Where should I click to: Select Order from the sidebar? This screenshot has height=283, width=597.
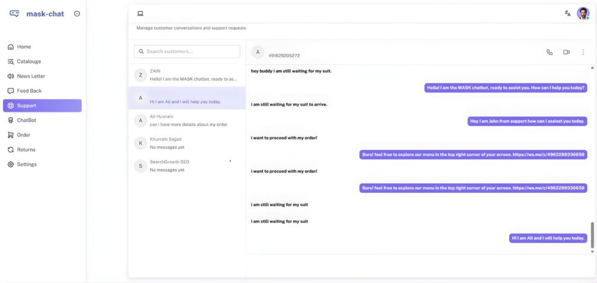(x=23, y=135)
